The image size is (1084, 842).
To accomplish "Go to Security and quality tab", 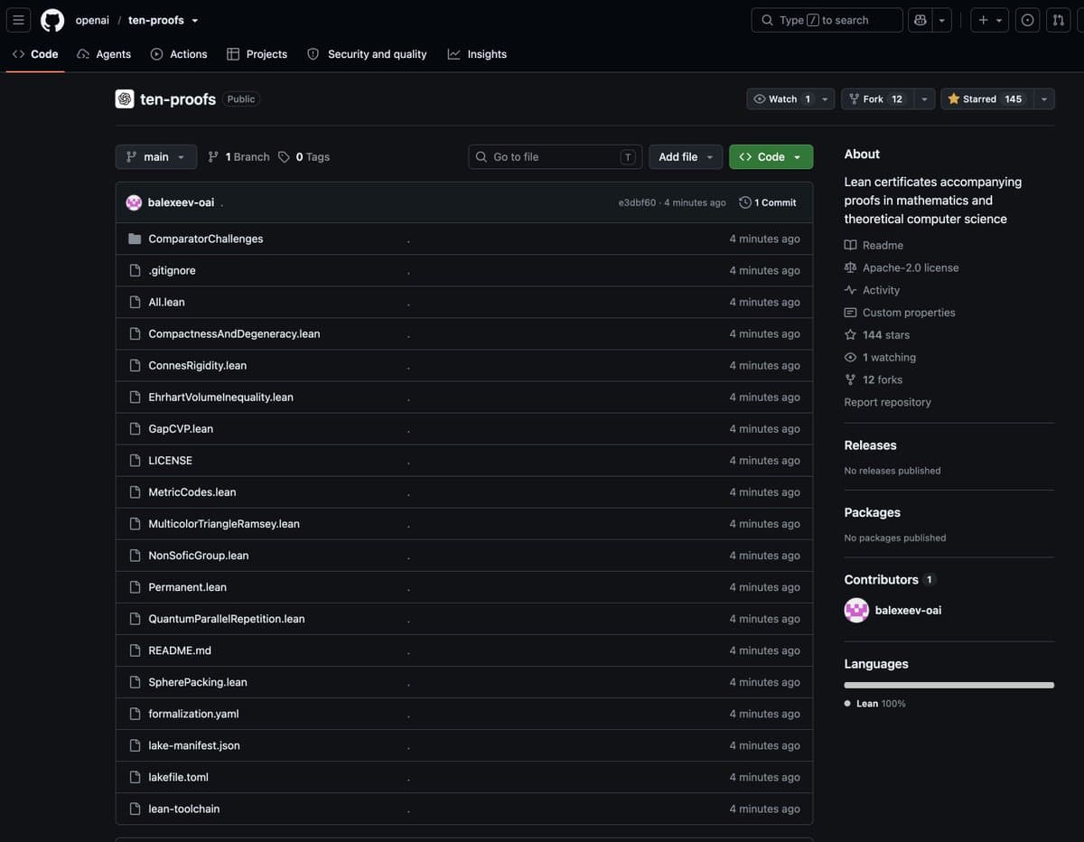I will pos(367,54).
